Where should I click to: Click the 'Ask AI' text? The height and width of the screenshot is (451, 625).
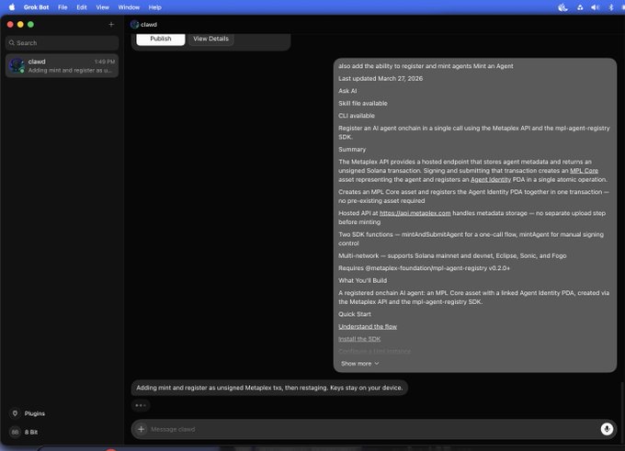tap(347, 91)
